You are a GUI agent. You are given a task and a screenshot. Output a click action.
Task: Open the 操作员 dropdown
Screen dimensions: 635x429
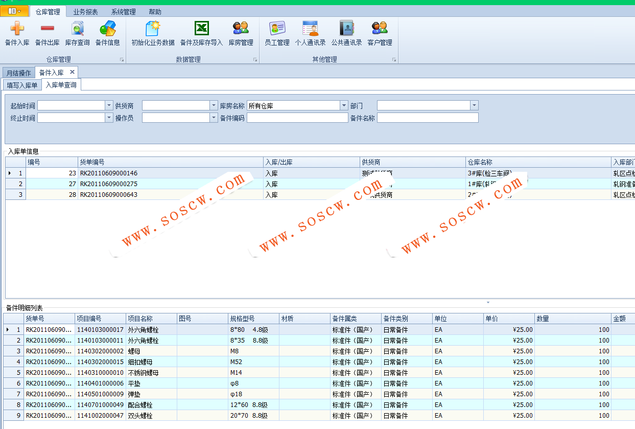[214, 118]
